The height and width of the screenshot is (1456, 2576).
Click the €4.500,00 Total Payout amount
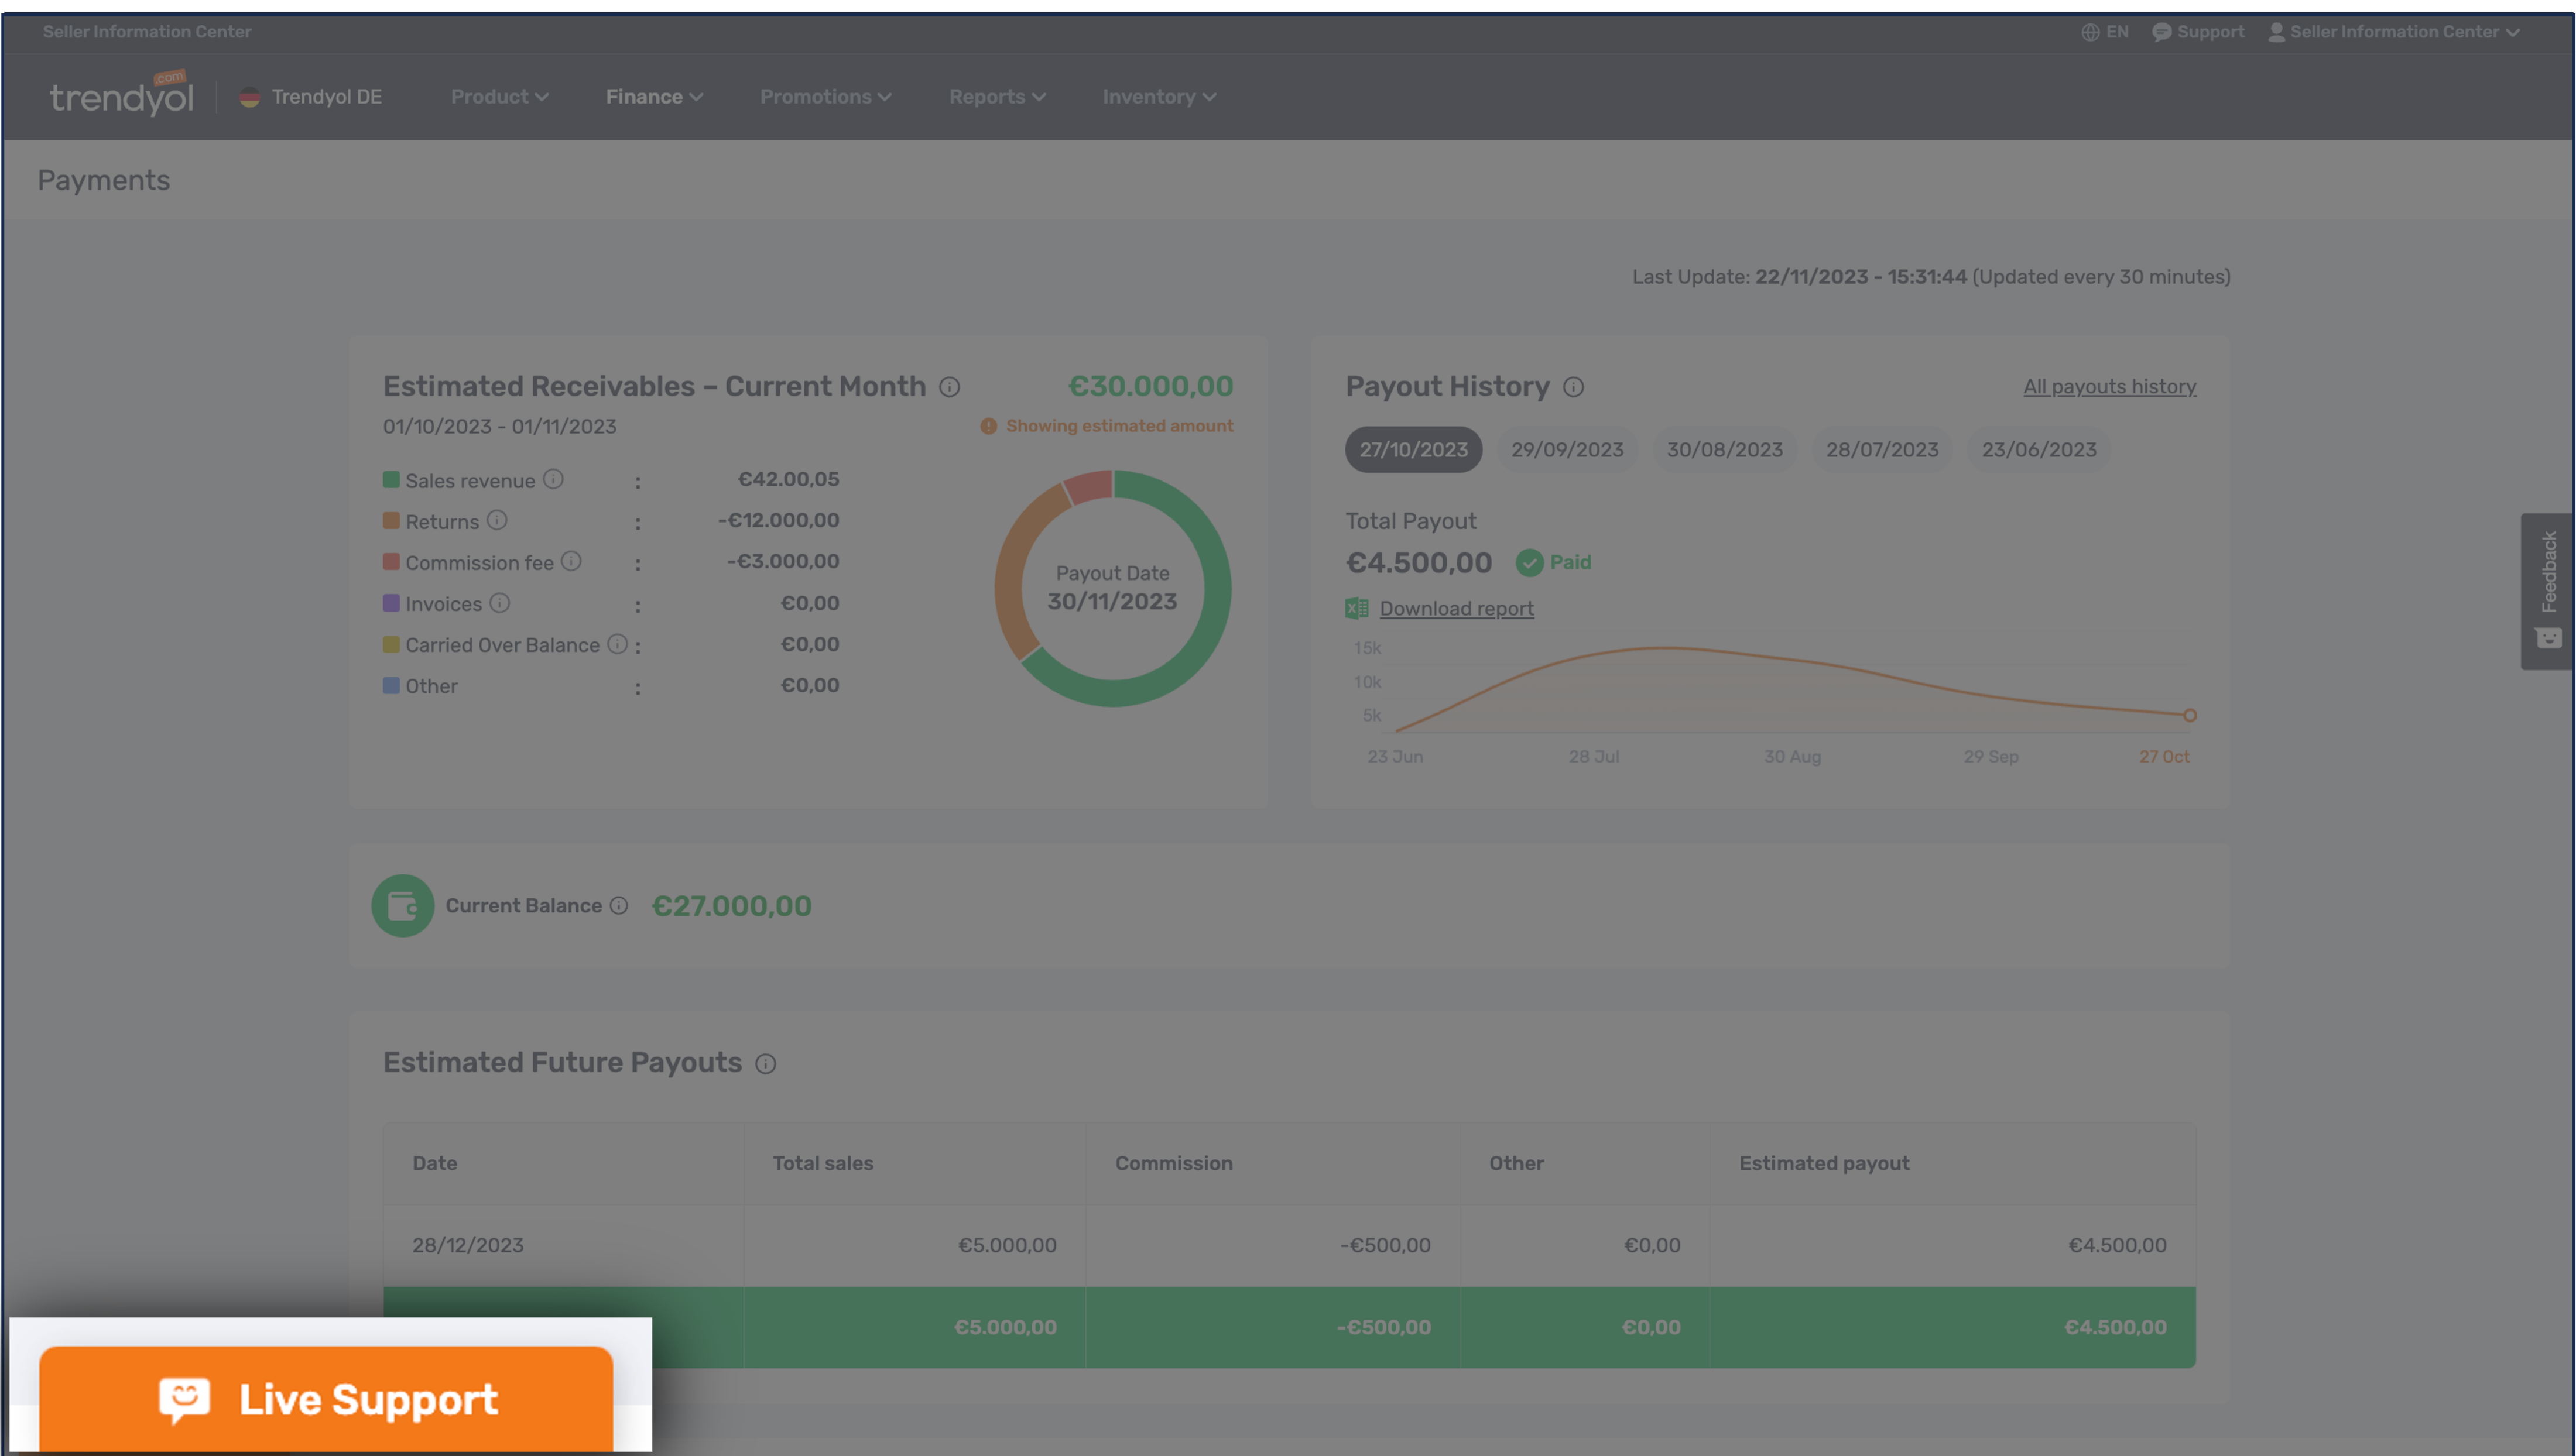tap(1419, 563)
